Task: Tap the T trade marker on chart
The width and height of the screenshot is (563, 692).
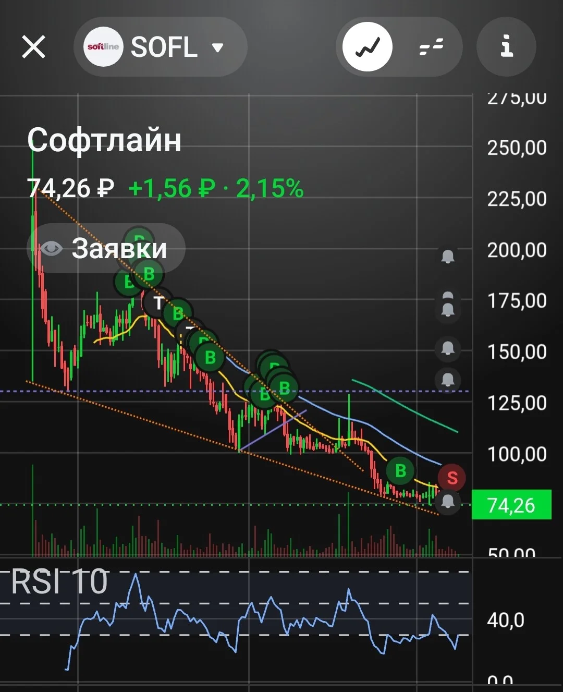Action: pyautogui.click(x=158, y=302)
